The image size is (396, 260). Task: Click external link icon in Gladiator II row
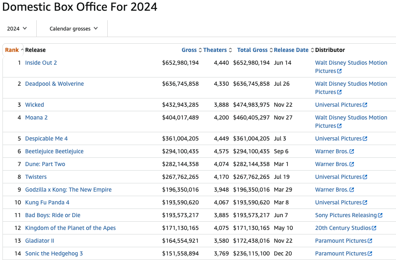[x=370, y=241]
